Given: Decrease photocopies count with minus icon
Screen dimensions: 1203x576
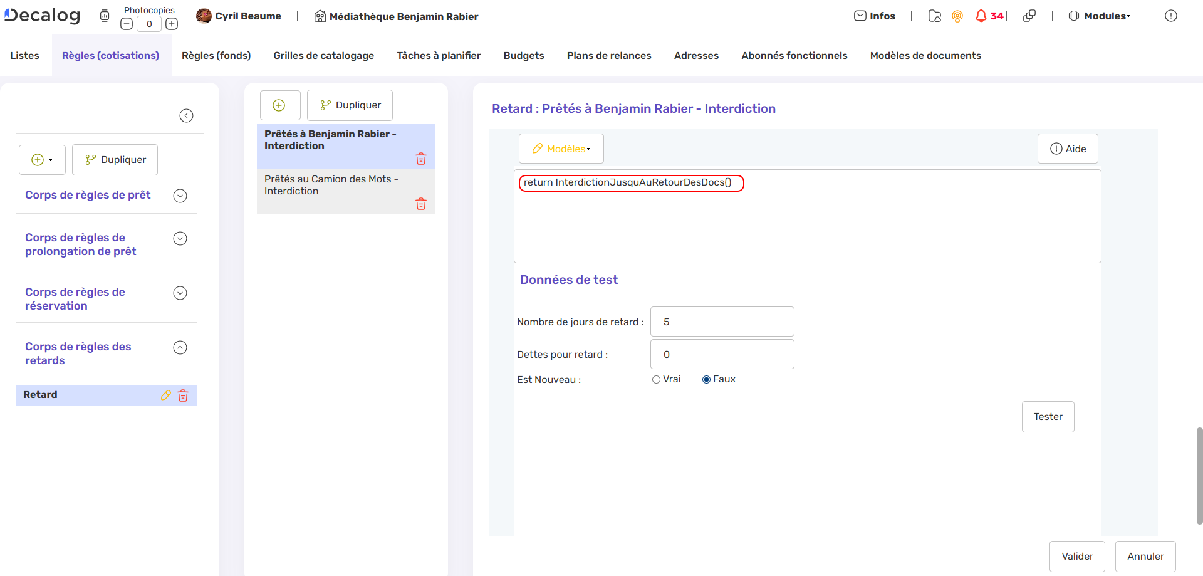Looking at the screenshot, I should tap(127, 24).
